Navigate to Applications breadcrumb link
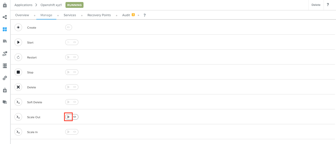Viewport: 336px width, 144px height. point(23,5)
